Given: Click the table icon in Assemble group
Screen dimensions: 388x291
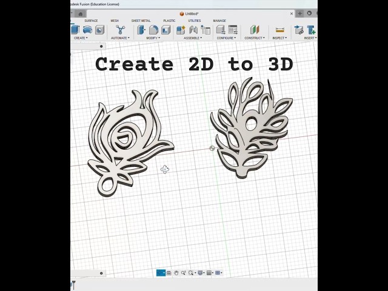Looking at the screenshot, I should coord(206,30).
